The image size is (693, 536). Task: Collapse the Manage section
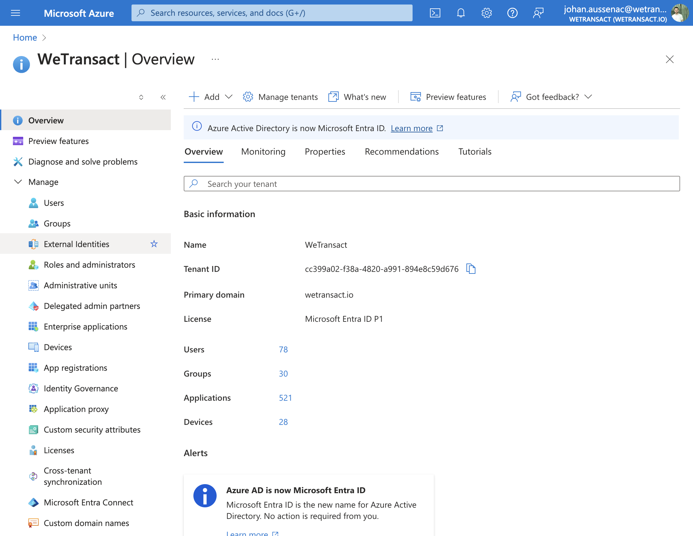click(x=18, y=182)
